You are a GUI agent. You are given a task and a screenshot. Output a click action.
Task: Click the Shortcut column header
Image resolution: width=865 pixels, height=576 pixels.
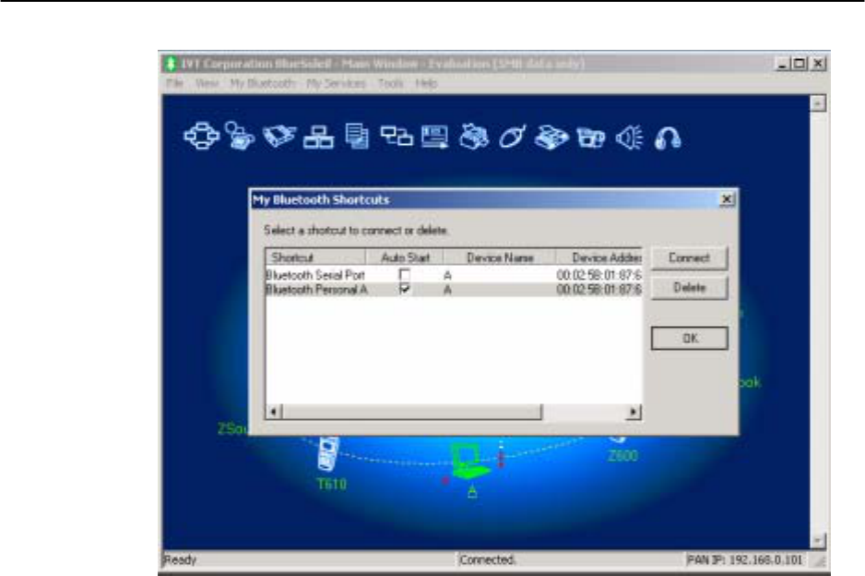[315, 258]
